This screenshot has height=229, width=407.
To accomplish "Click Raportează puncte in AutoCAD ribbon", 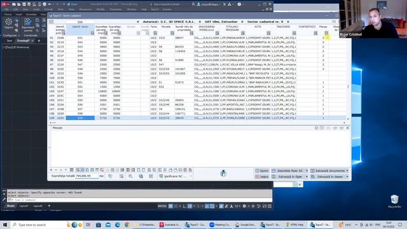I will coord(28,25).
